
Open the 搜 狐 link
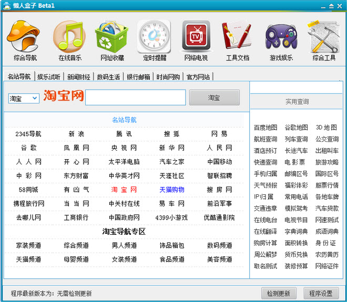coord(172,134)
